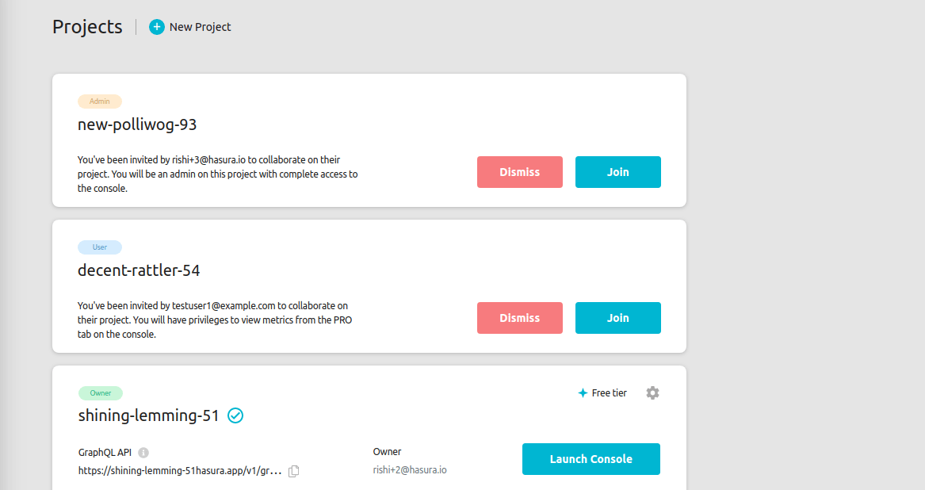Click the shining-lemming-51 GraphQL API URL text

pyautogui.click(x=180, y=471)
